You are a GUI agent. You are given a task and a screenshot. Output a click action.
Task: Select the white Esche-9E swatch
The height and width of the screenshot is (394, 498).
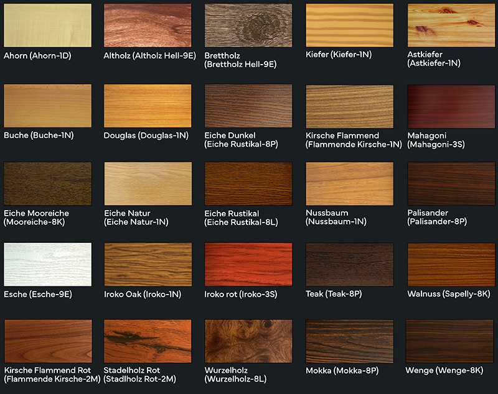pos(47,264)
